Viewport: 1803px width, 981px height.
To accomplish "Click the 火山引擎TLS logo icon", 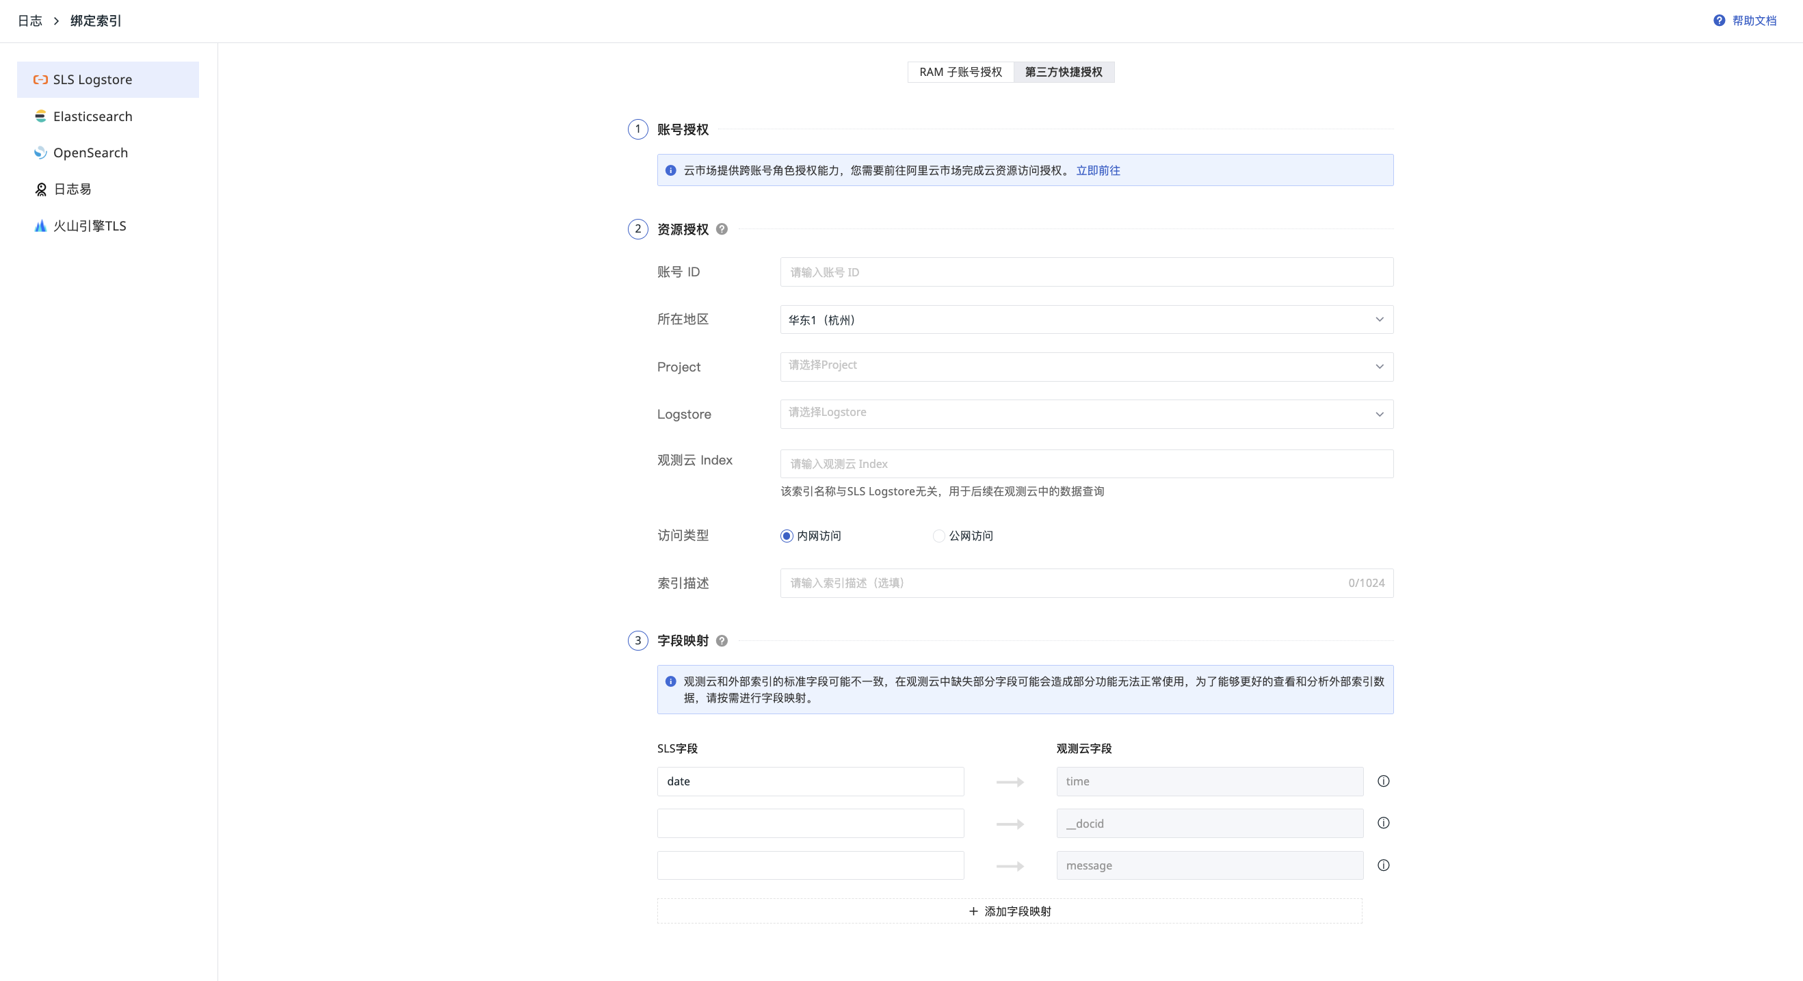I will 40,226.
